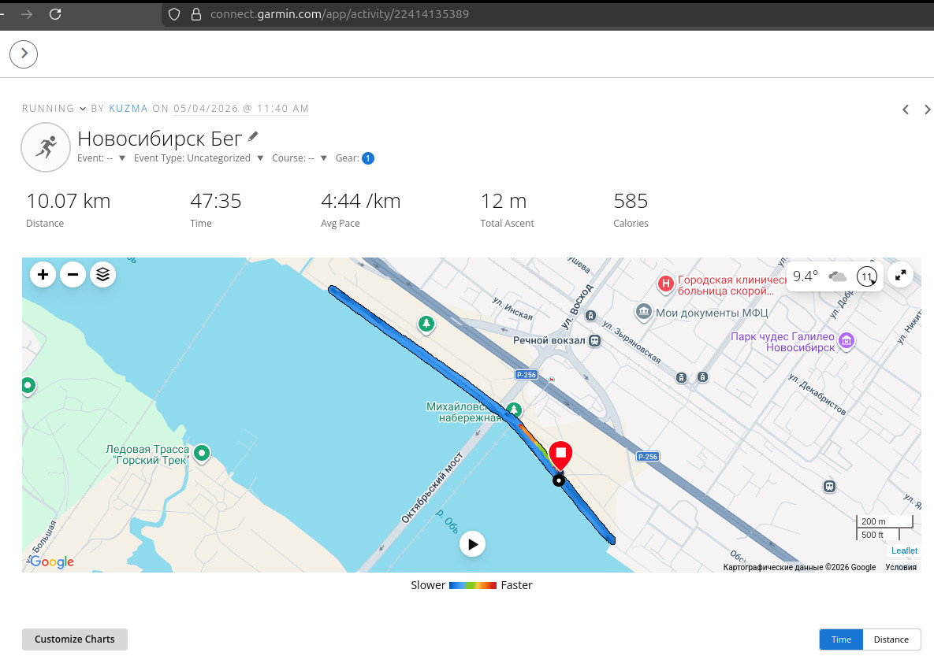This screenshot has width=934, height=671.
Task: Click the black start point marker on the route
Action: coord(558,480)
